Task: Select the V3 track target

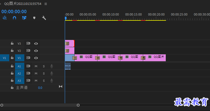Action: 19,43
